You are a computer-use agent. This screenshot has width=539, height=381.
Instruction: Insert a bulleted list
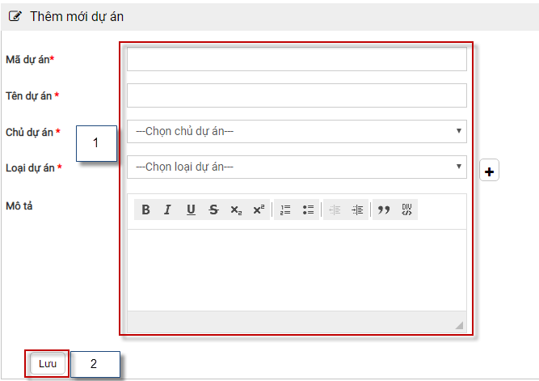(x=308, y=210)
